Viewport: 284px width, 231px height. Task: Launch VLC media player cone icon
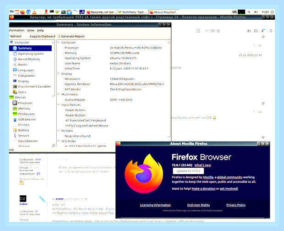tap(34, 12)
